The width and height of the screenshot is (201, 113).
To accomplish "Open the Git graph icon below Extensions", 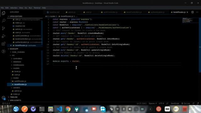I will pyautogui.click(x=3, y=51).
